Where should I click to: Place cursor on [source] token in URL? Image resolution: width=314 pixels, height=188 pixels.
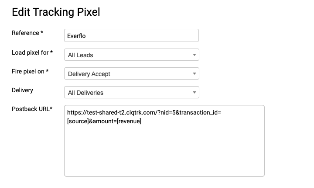[78, 121]
